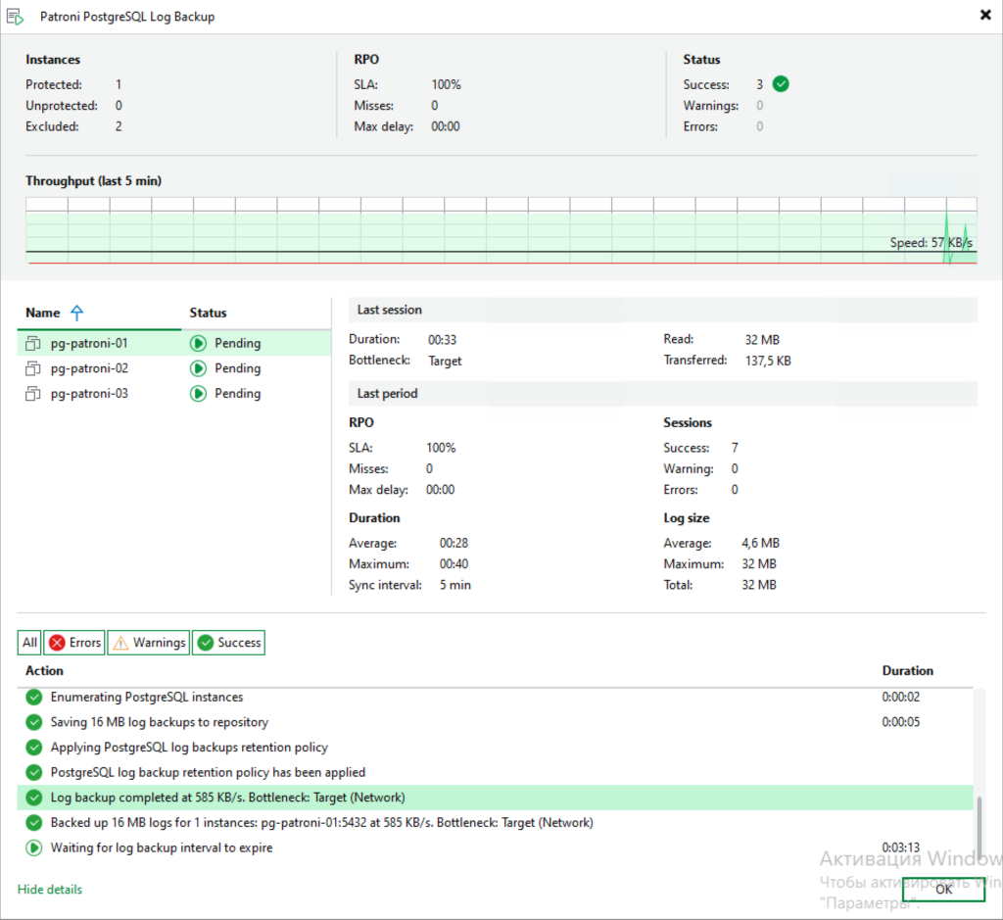Image resolution: width=1003 pixels, height=920 pixels.
Task: Click the Last period section header
Action: pyautogui.click(x=663, y=394)
